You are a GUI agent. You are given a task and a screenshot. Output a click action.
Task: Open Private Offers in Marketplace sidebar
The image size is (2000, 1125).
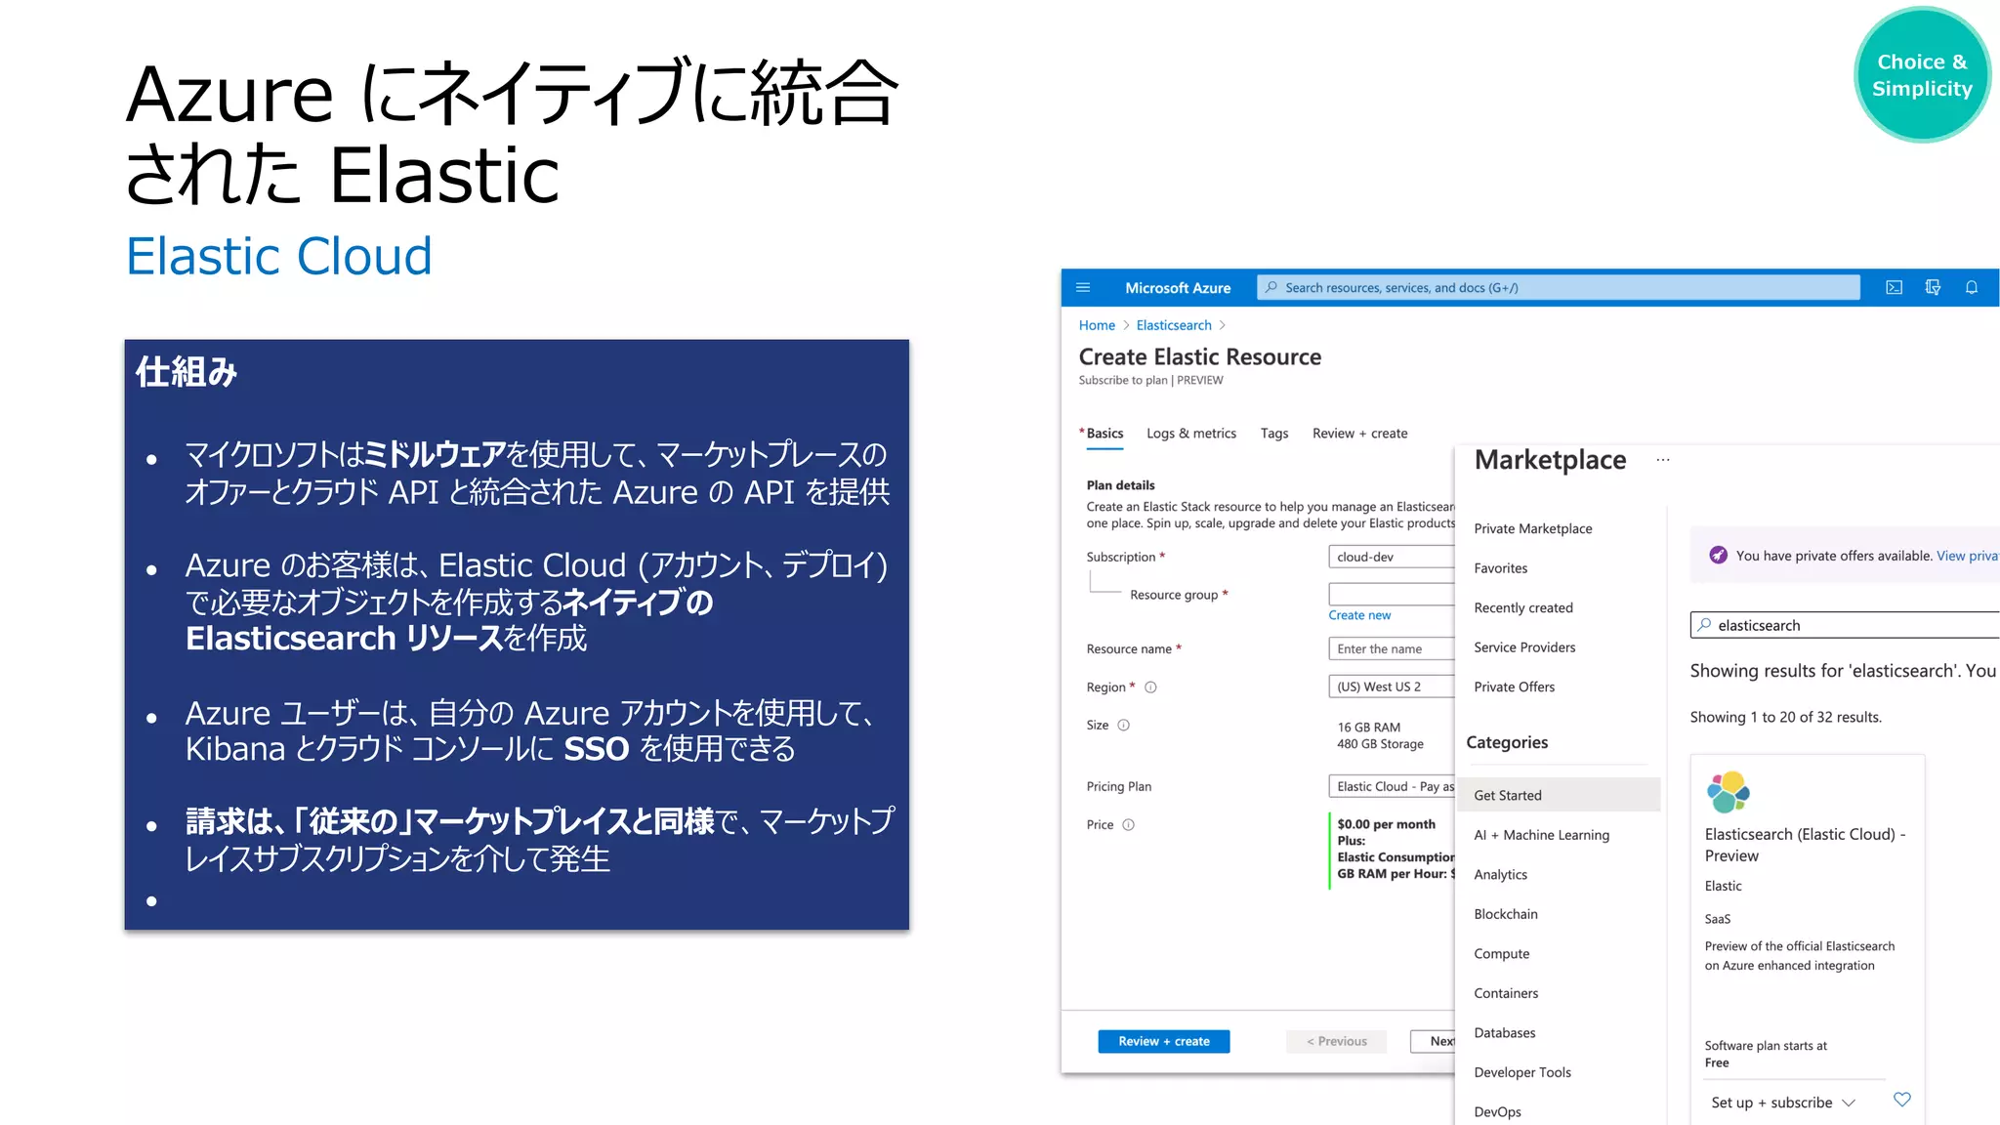[1514, 687]
